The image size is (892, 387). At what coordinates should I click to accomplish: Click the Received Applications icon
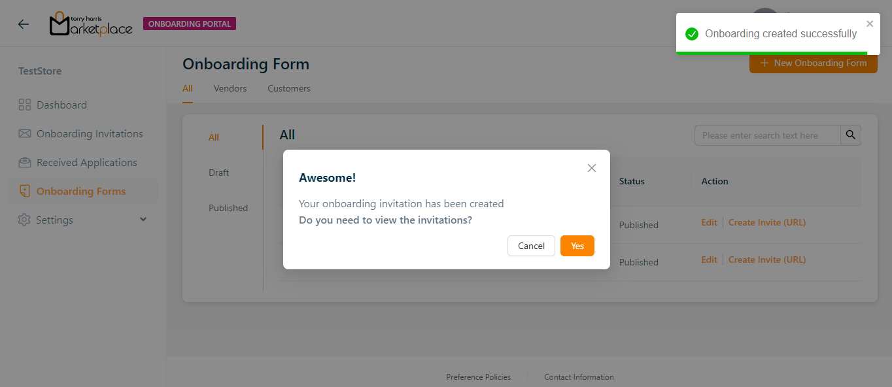click(25, 162)
